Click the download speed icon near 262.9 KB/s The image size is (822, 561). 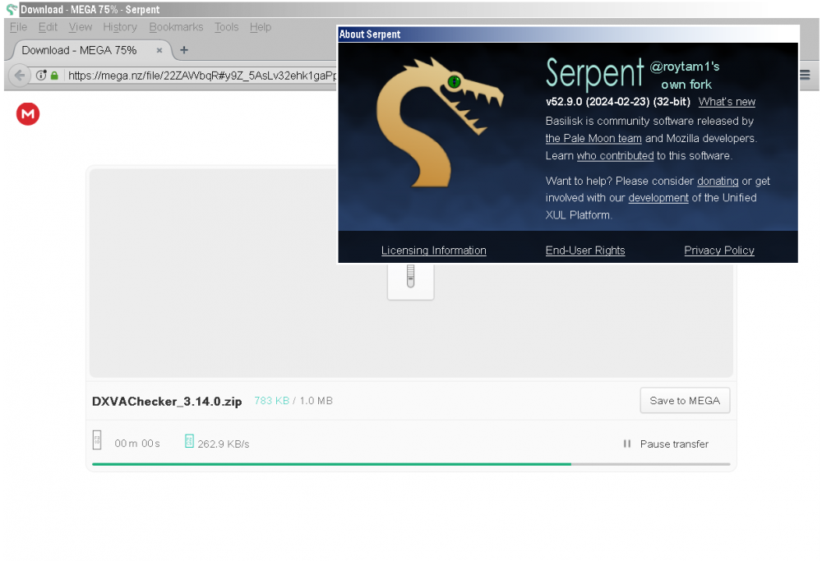[189, 441]
